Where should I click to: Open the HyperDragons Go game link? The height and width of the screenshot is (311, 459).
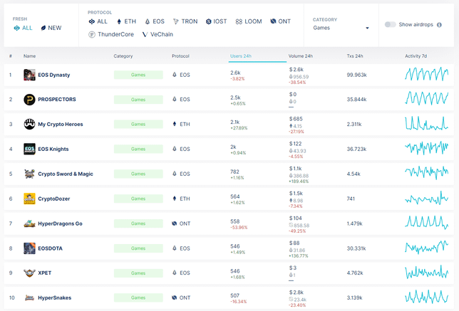coord(59,223)
